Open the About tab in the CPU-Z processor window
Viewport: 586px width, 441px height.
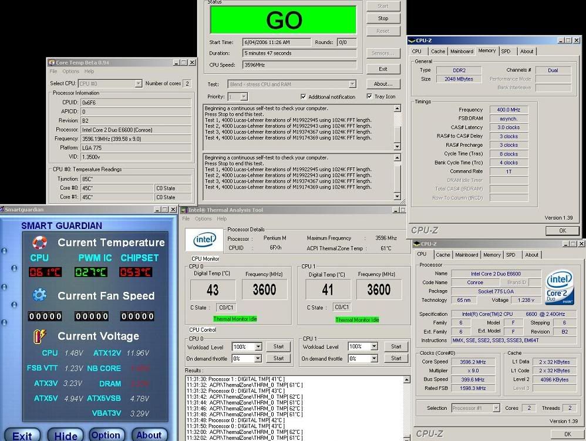tap(532, 255)
